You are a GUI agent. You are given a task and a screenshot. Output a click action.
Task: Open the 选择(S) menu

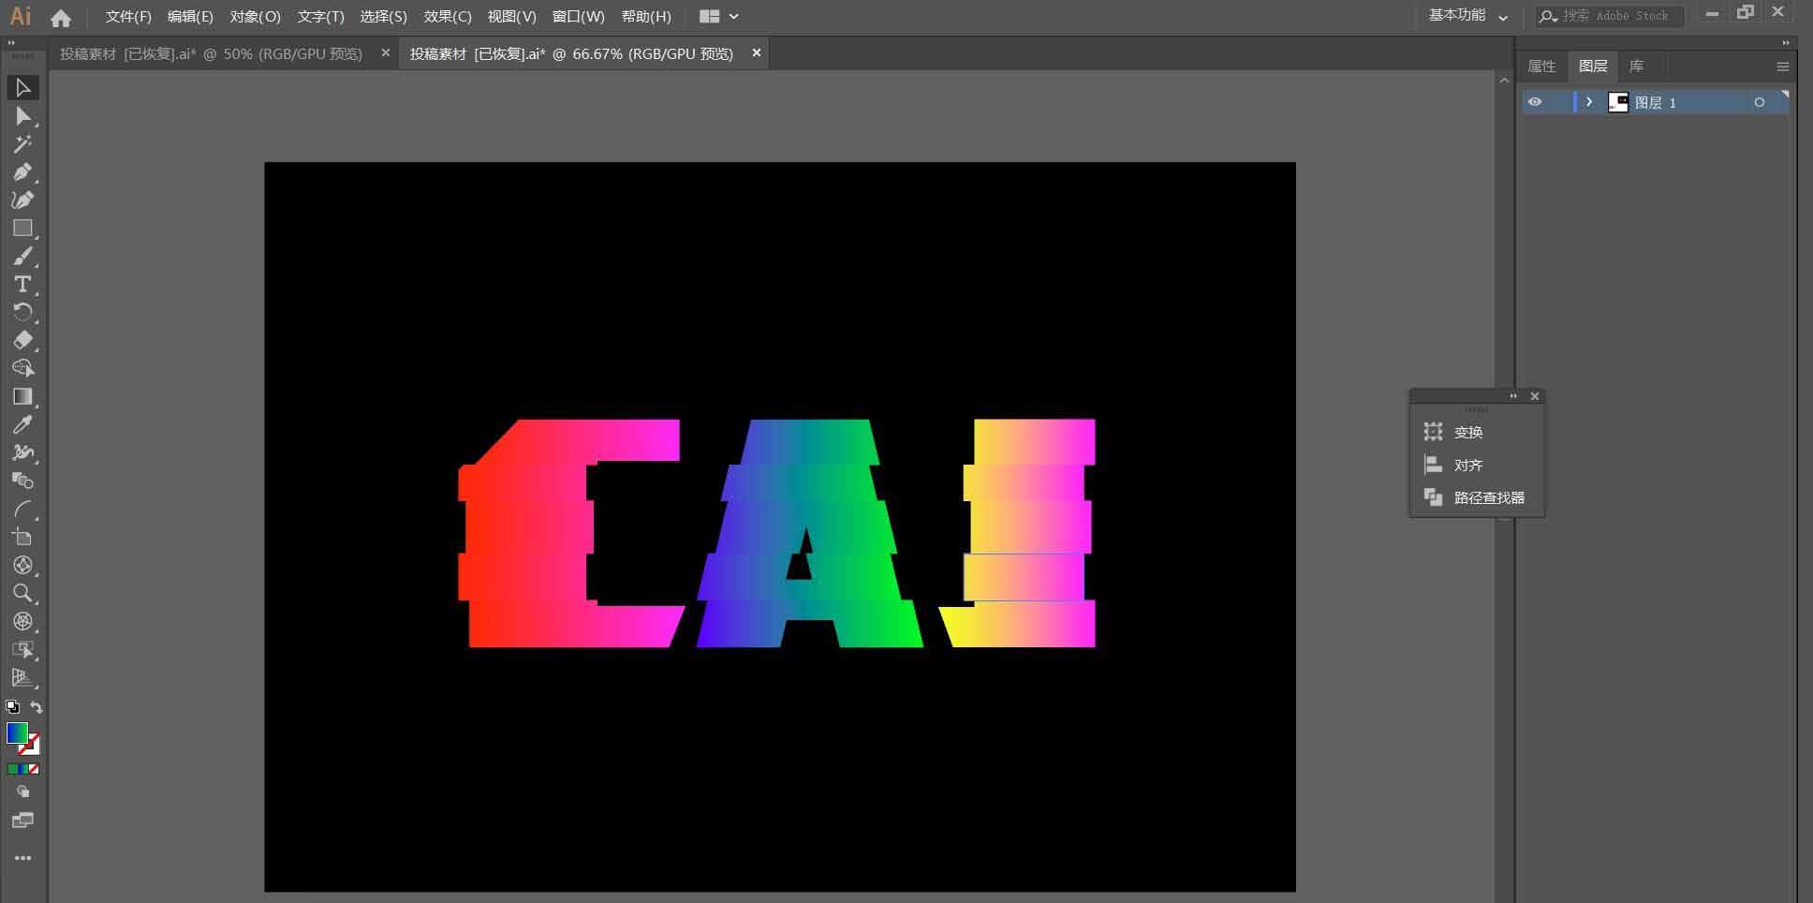[383, 17]
